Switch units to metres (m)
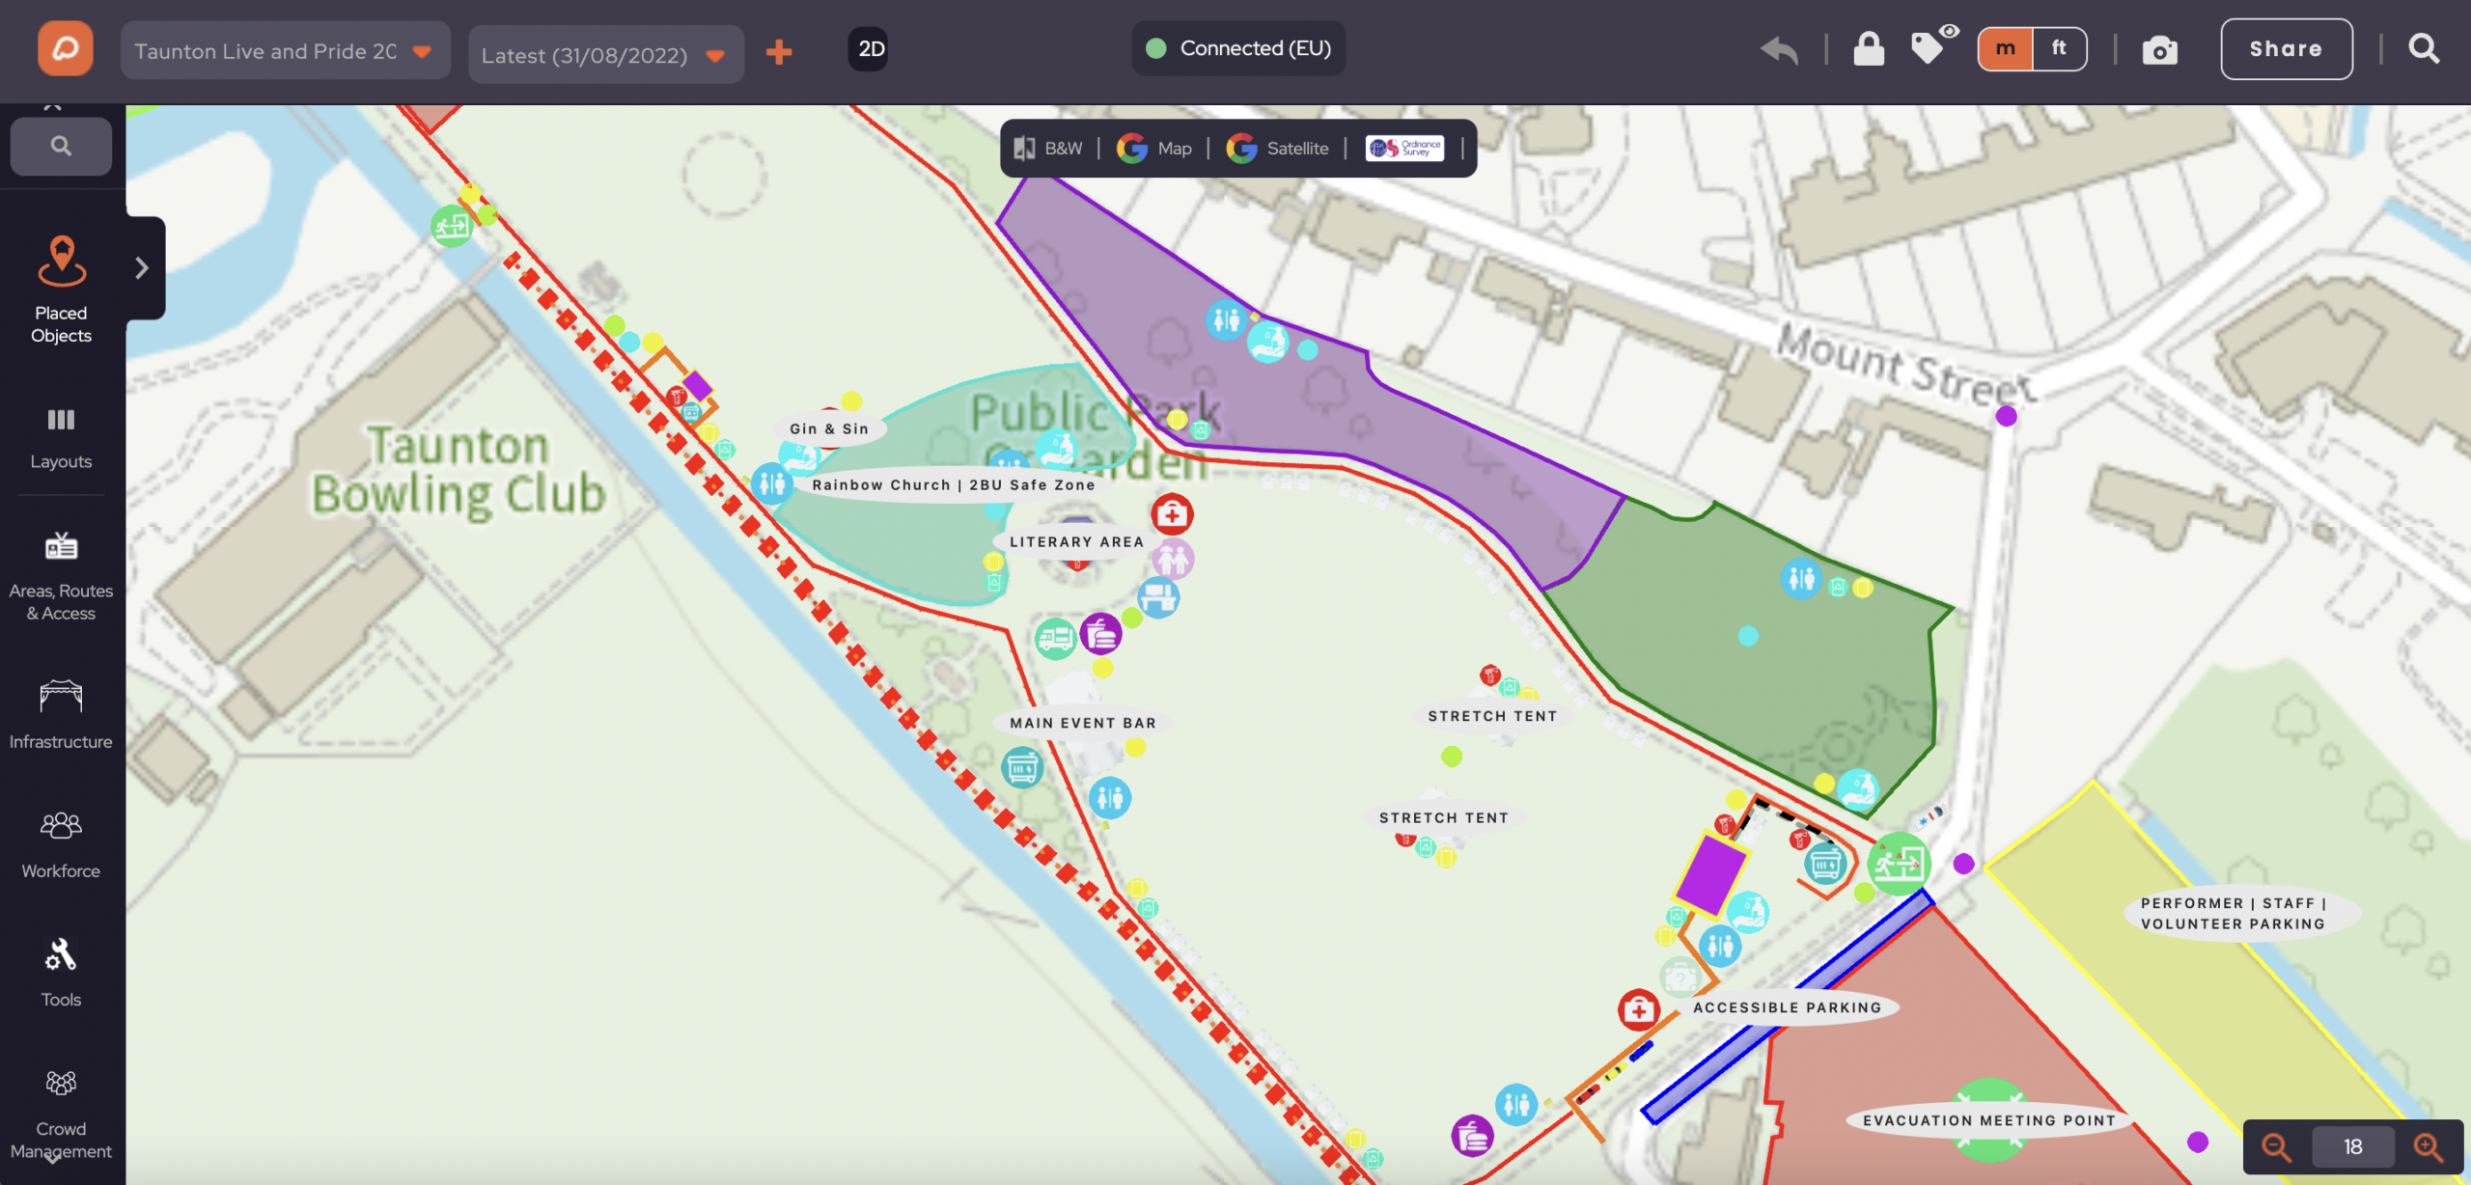2471x1185 pixels. [x=2006, y=48]
